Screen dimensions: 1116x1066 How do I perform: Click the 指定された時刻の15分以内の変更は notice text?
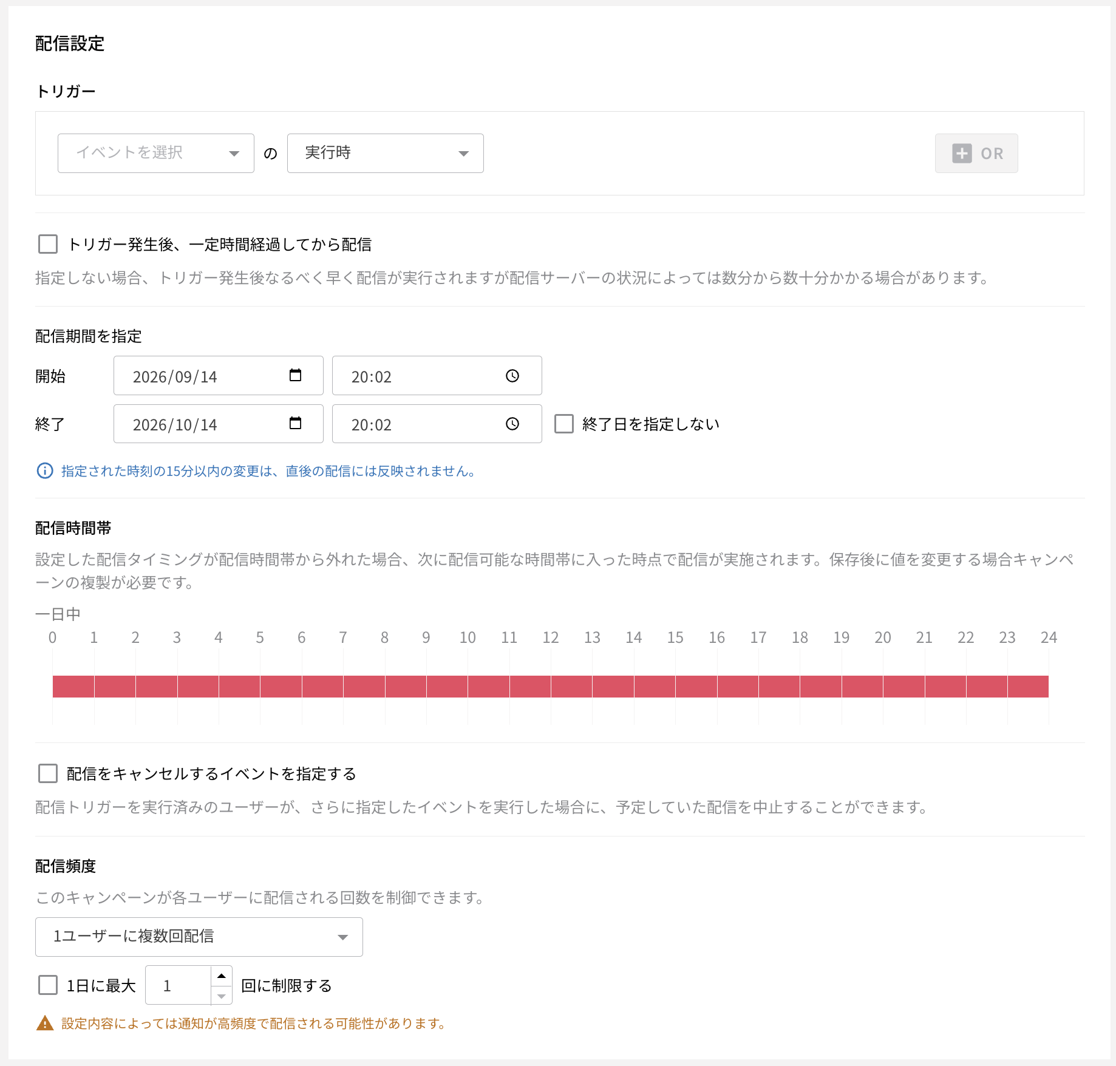[268, 471]
